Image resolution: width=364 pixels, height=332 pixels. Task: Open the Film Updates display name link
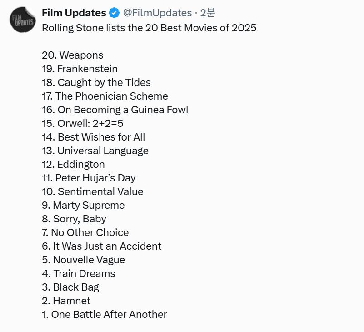[x=74, y=13]
